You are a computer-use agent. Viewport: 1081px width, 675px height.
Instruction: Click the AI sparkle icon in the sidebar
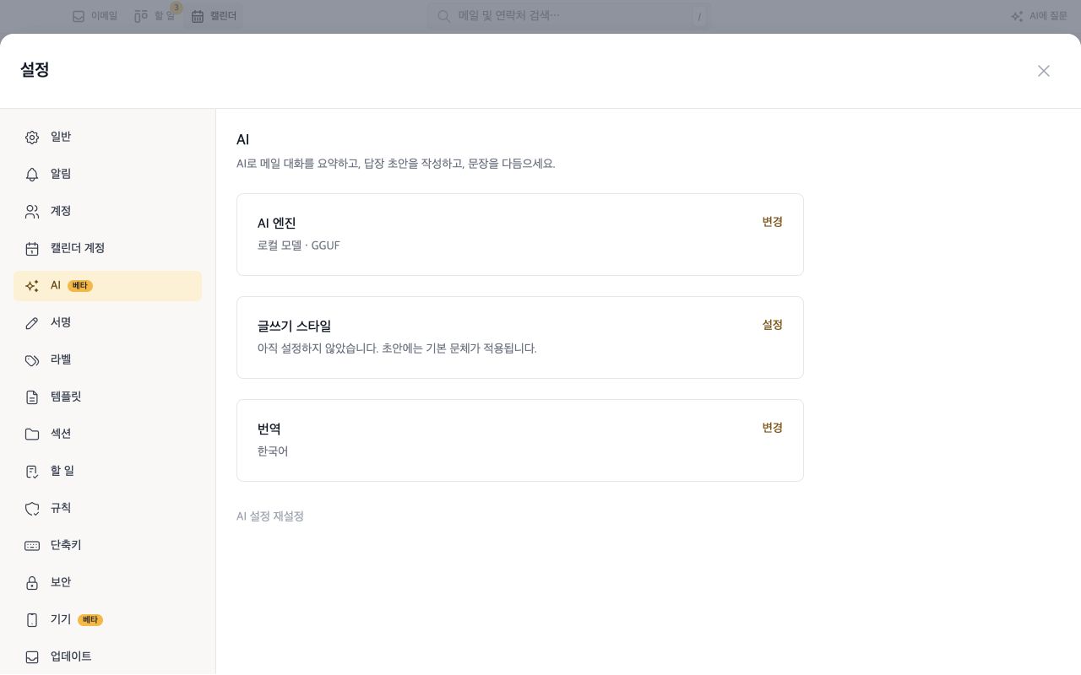32,286
